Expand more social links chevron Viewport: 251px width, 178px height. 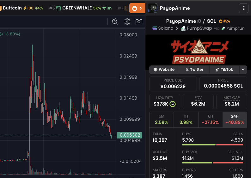(243, 70)
